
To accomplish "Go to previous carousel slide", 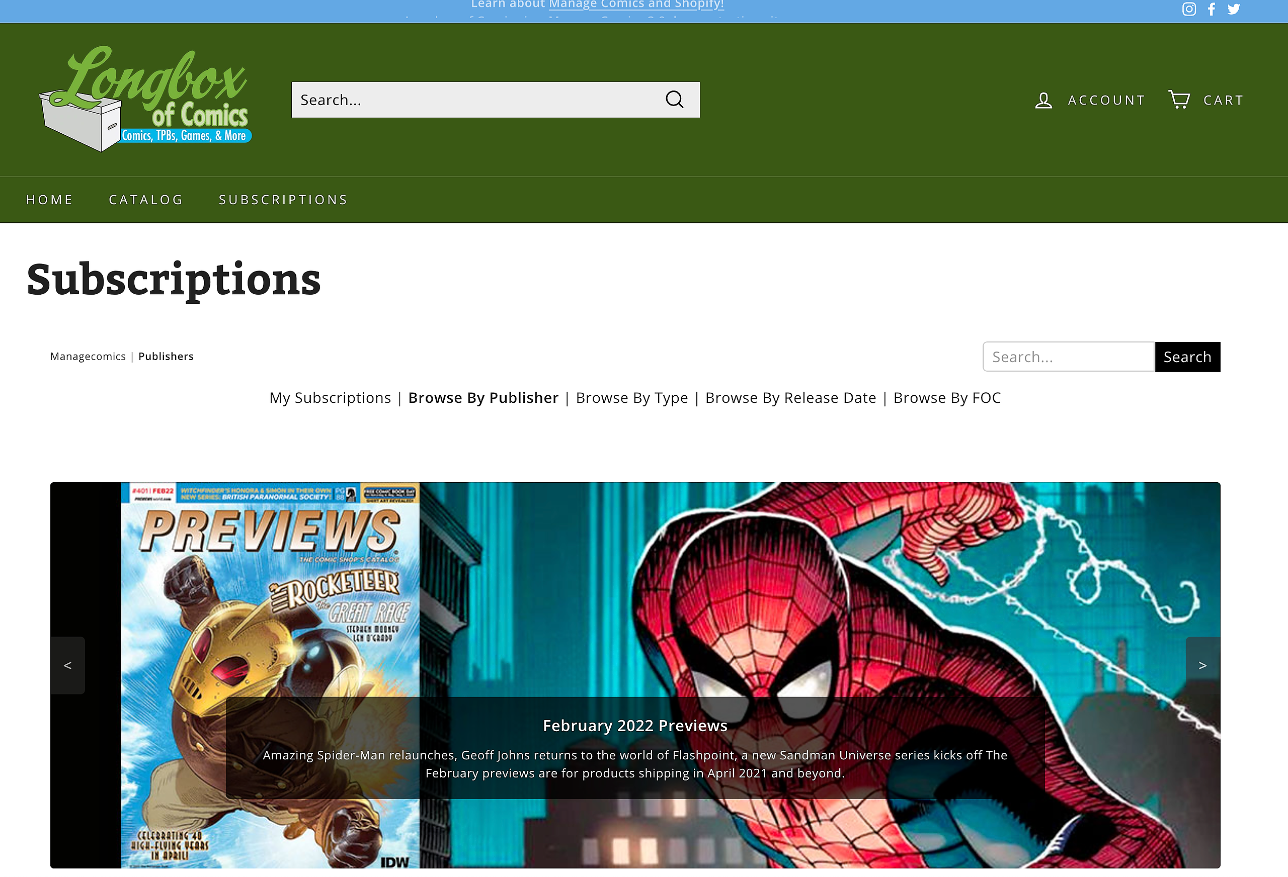I will 67,665.
